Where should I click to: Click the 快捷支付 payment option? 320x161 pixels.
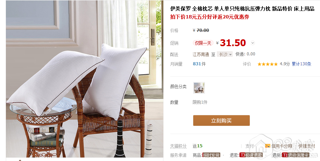(x=307, y=146)
